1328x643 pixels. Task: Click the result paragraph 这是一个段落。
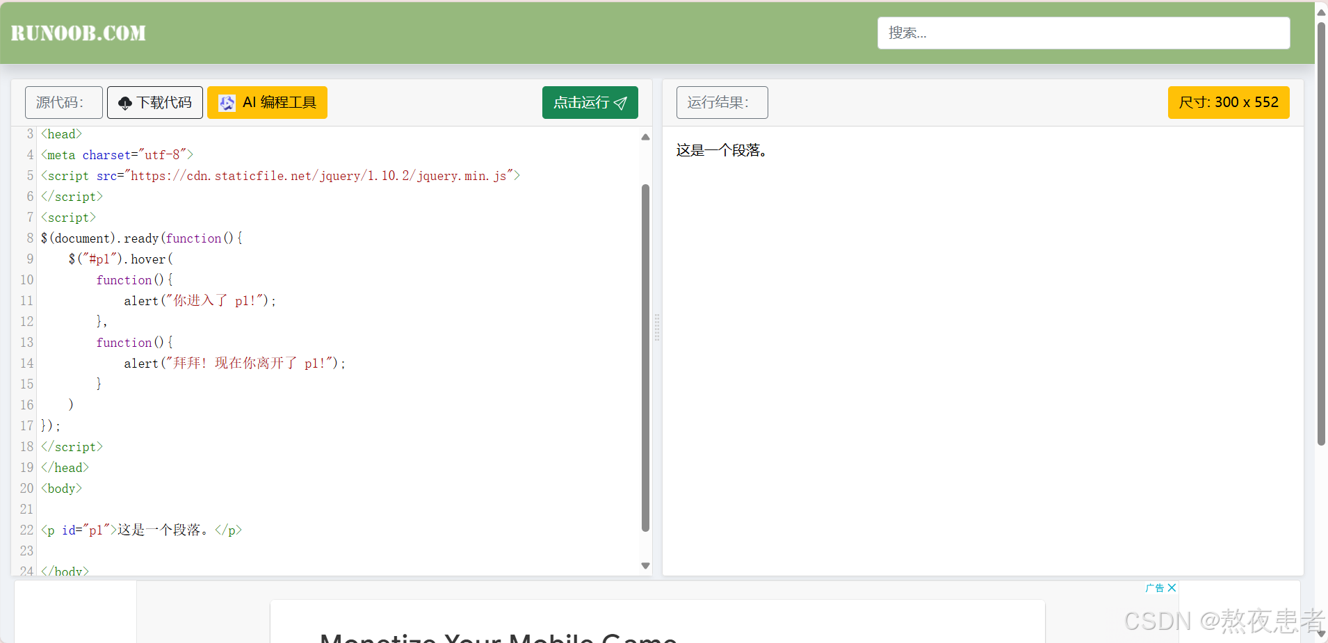click(x=722, y=150)
